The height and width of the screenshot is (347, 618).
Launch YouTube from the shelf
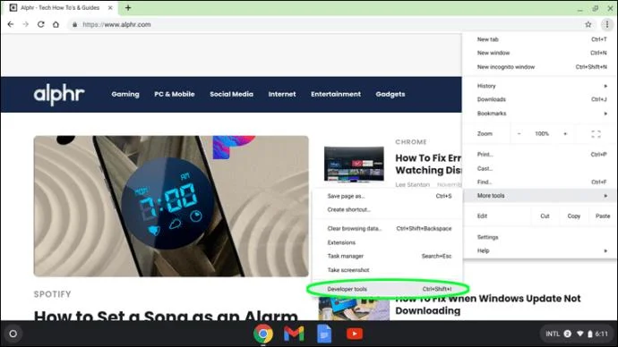click(355, 334)
